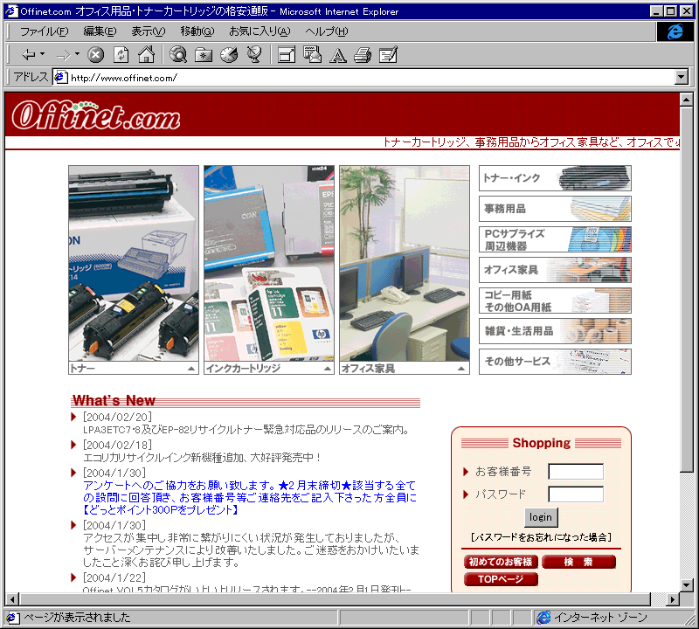Open the お気に入り(A) menu
The width and height of the screenshot is (699, 629).
click(260, 31)
